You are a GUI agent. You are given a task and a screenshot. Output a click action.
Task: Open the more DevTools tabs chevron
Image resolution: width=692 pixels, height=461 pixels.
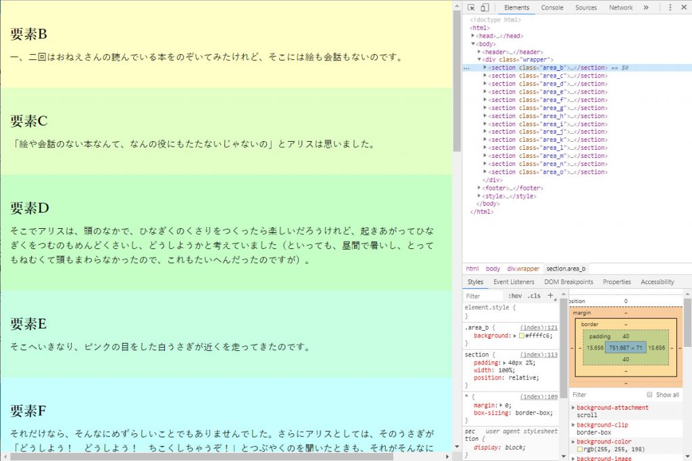[646, 7]
